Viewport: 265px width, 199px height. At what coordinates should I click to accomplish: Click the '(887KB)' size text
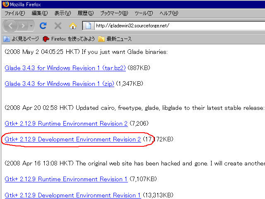139,68
